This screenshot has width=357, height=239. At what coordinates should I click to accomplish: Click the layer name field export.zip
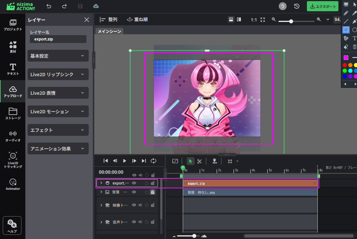pyautogui.click(x=58, y=39)
